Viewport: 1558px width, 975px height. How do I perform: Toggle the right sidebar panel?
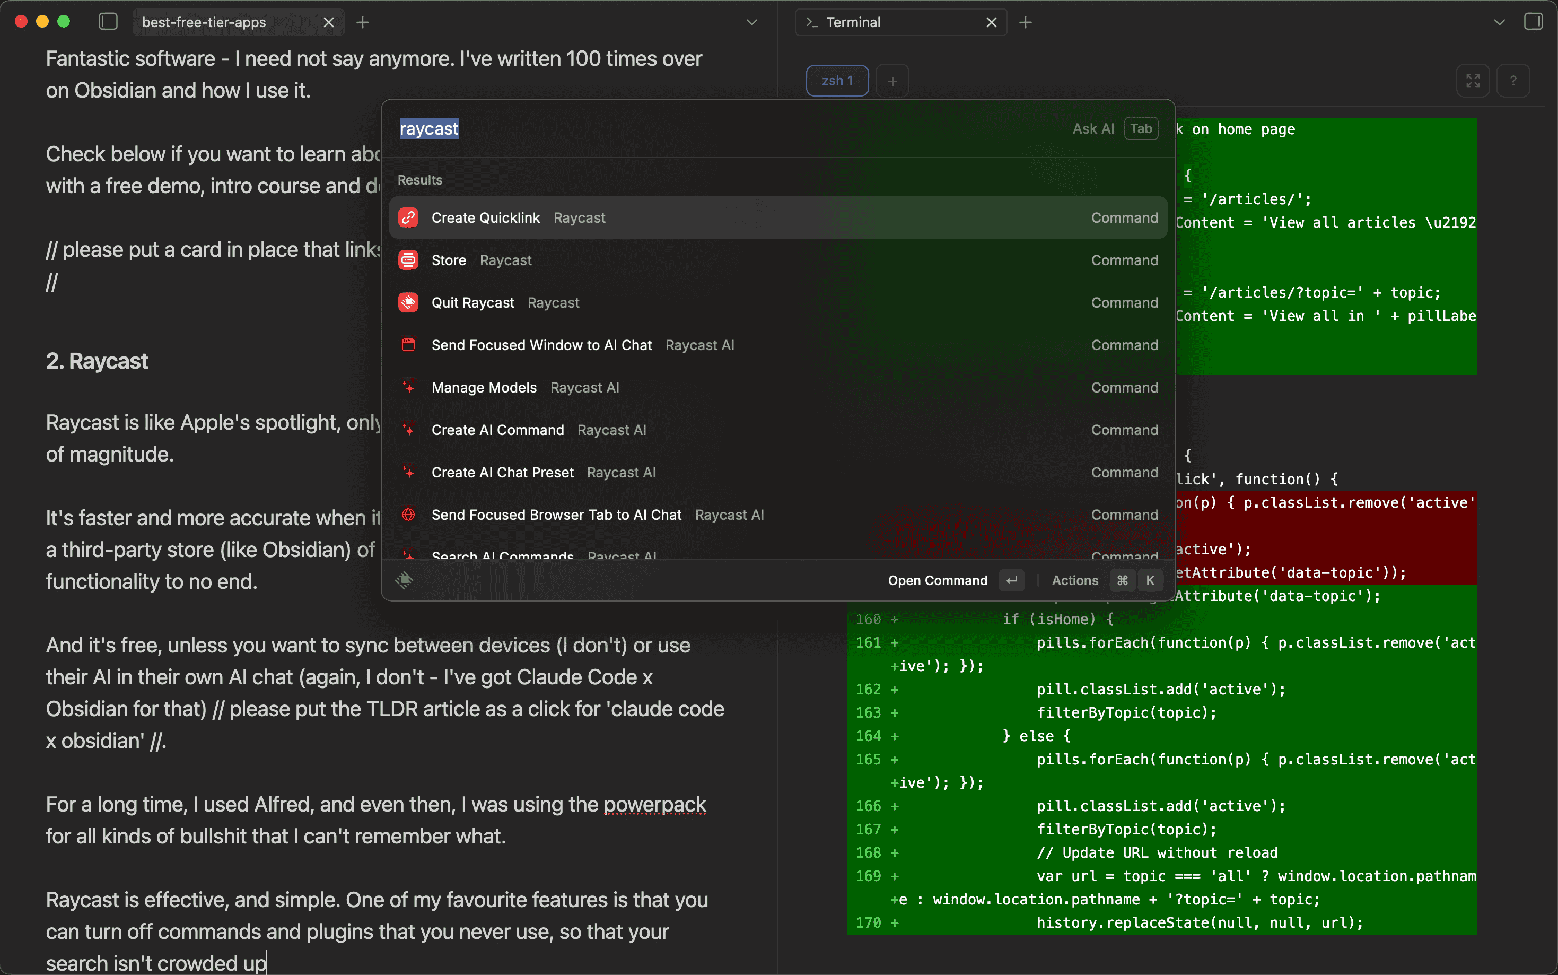coord(1533,22)
